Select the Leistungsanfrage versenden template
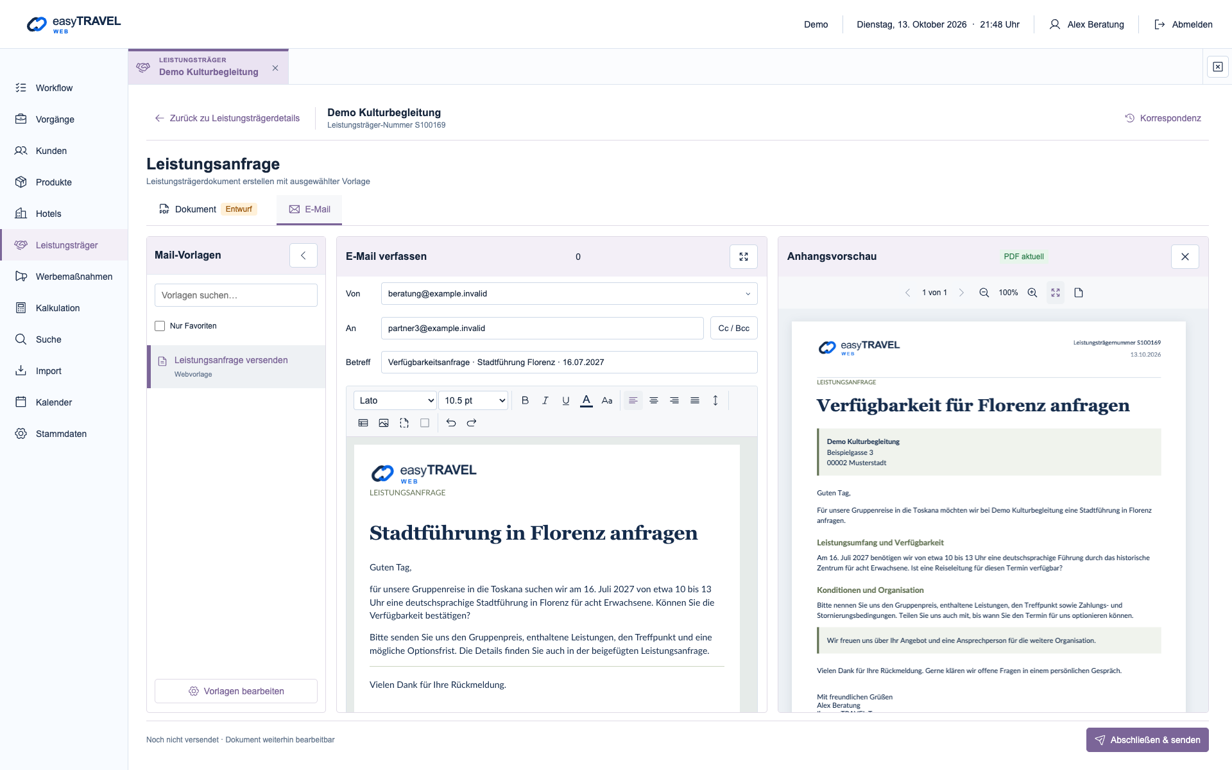1232x770 pixels. point(236,366)
